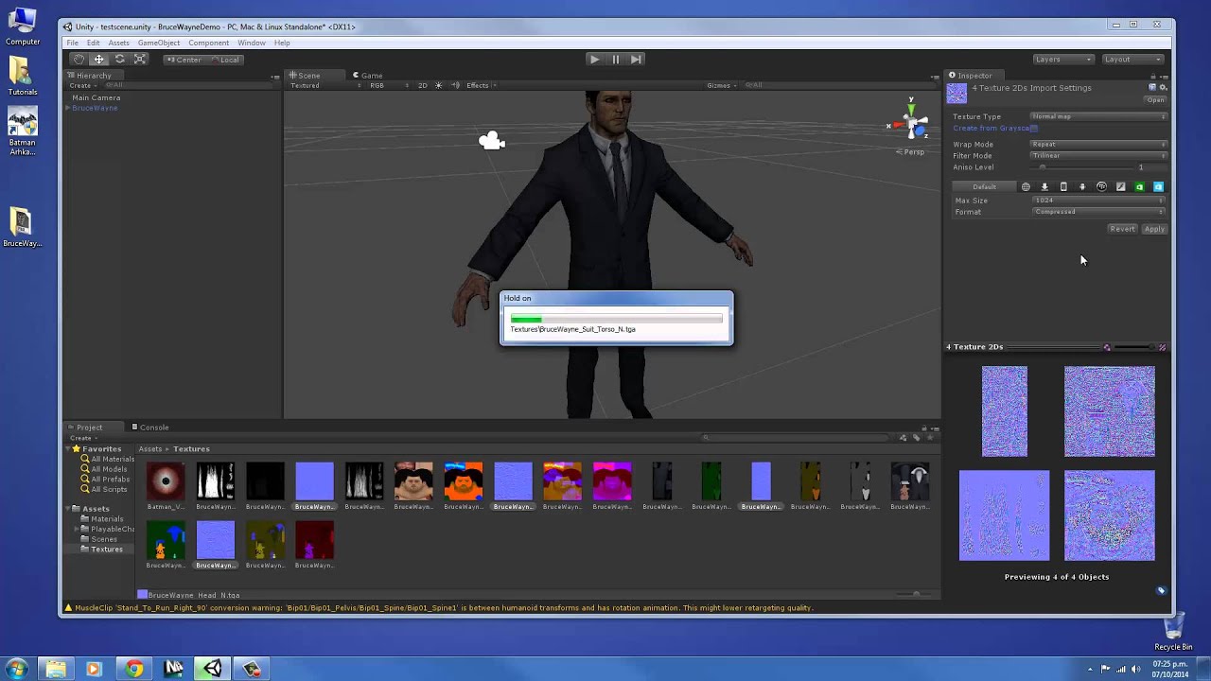Open the Inspector gear settings icon
The height and width of the screenshot is (681, 1211).
pyautogui.click(x=1164, y=88)
